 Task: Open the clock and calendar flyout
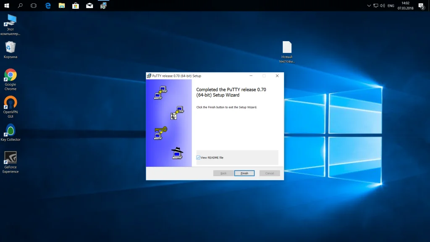(x=405, y=5)
